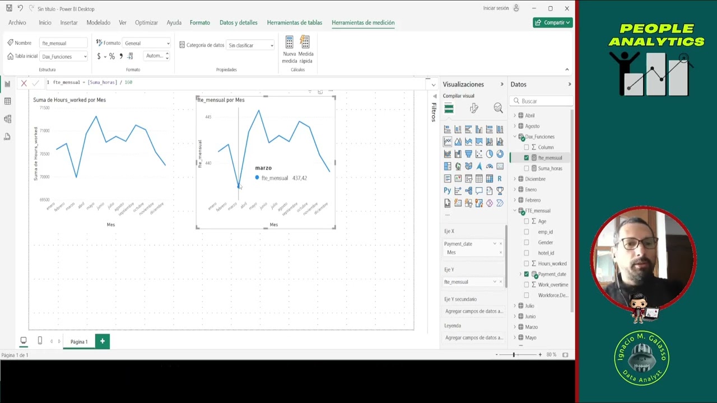This screenshot has width=717, height=403.
Task: Check the emp_id field checkbox
Action: 526,232
